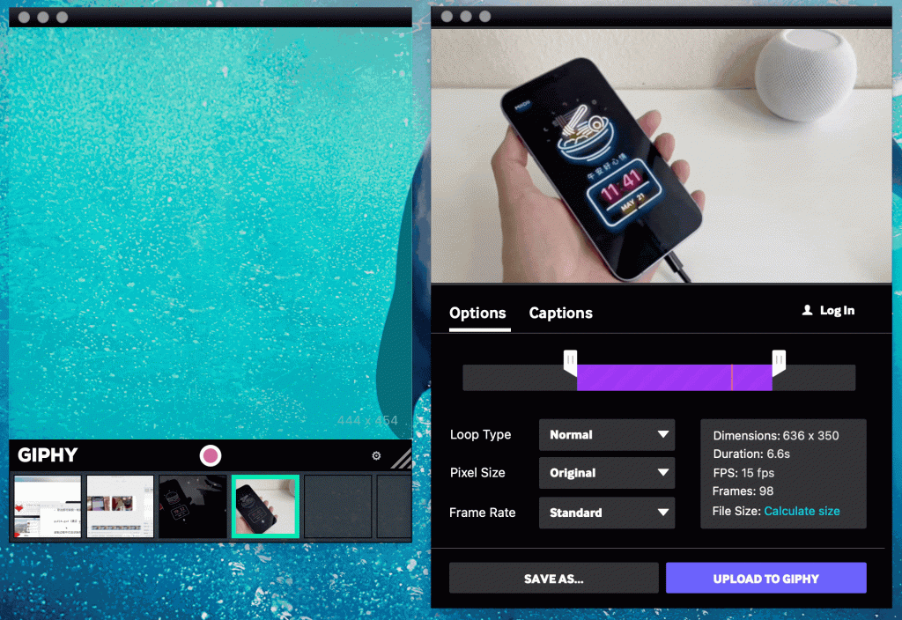Switch to the Captions tab
902x620 pixels.
[x=560, y=313]
